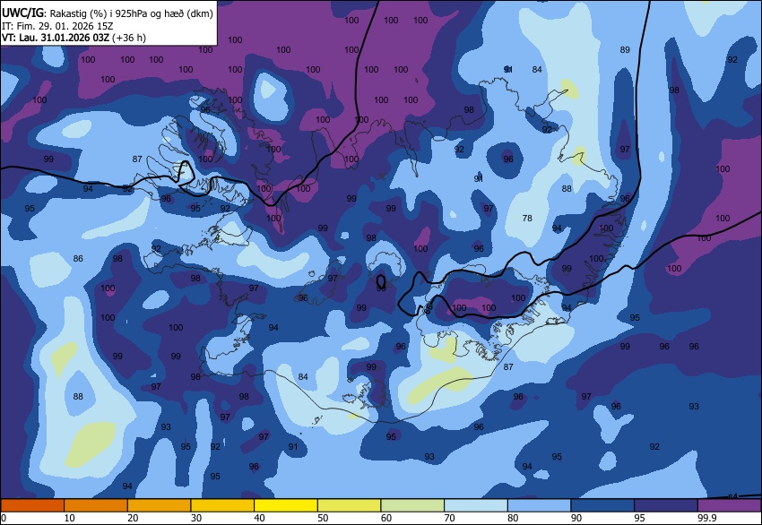
Task: Click the '0' tick label on the color scale
Action: click(4, 518)
